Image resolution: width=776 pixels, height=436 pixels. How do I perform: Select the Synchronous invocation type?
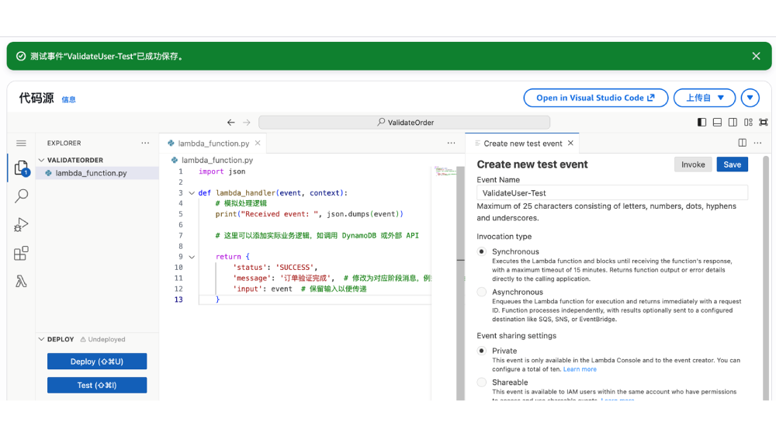pos(482,252)
